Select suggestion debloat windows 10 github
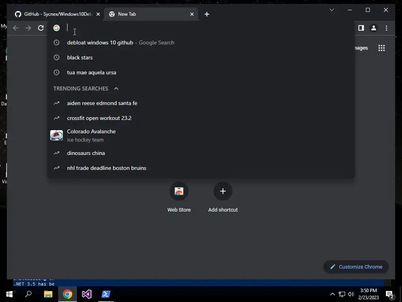This screenshot has width=402, height=302. pyautogui.click(x=201, y=42)
